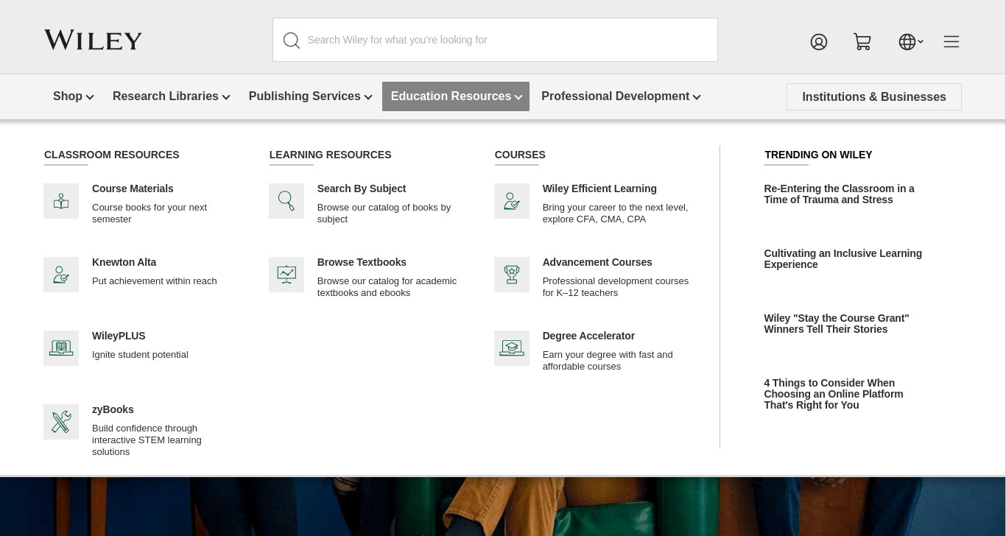Viewport: 1006px width, 536px height.
Task: Click the Degree Accelerator graduation icon
Action: coord(512,348)
